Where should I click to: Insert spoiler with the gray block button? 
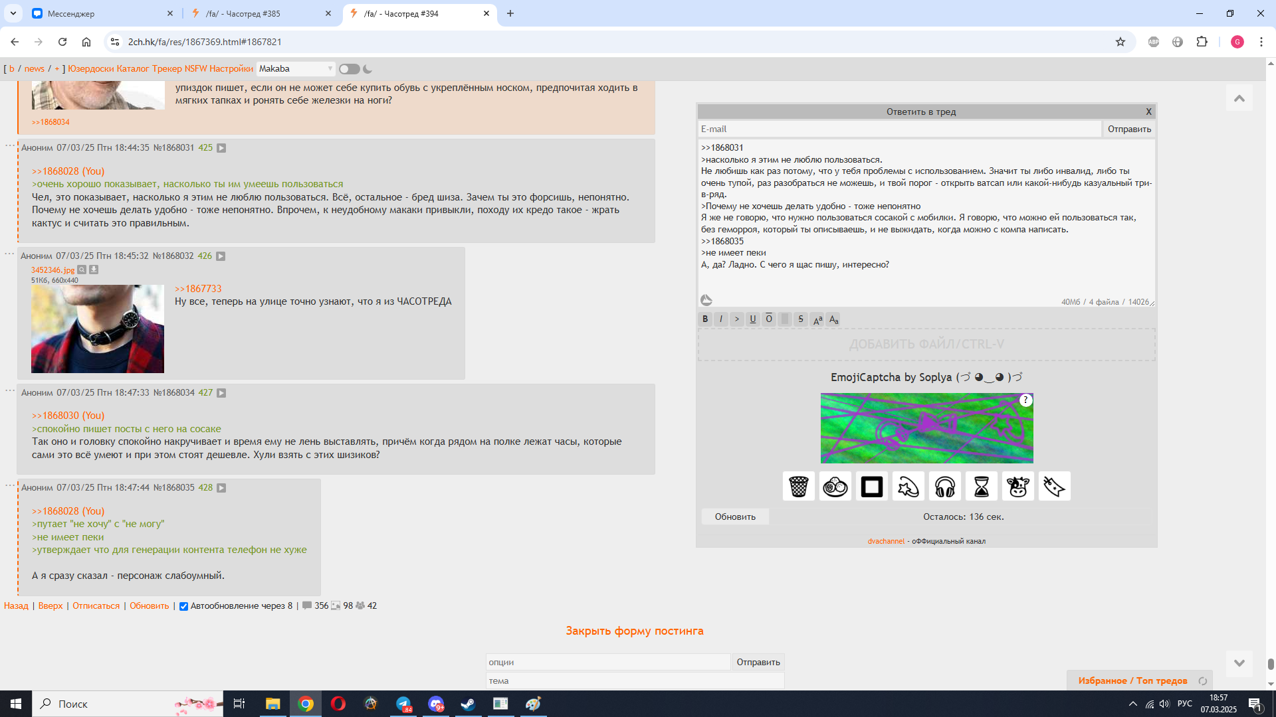(x=784, y=319)
